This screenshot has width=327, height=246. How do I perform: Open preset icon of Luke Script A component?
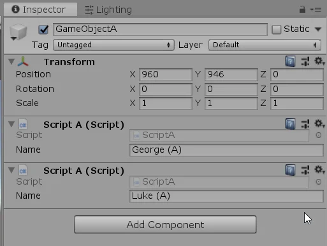(x=305, y=170)
